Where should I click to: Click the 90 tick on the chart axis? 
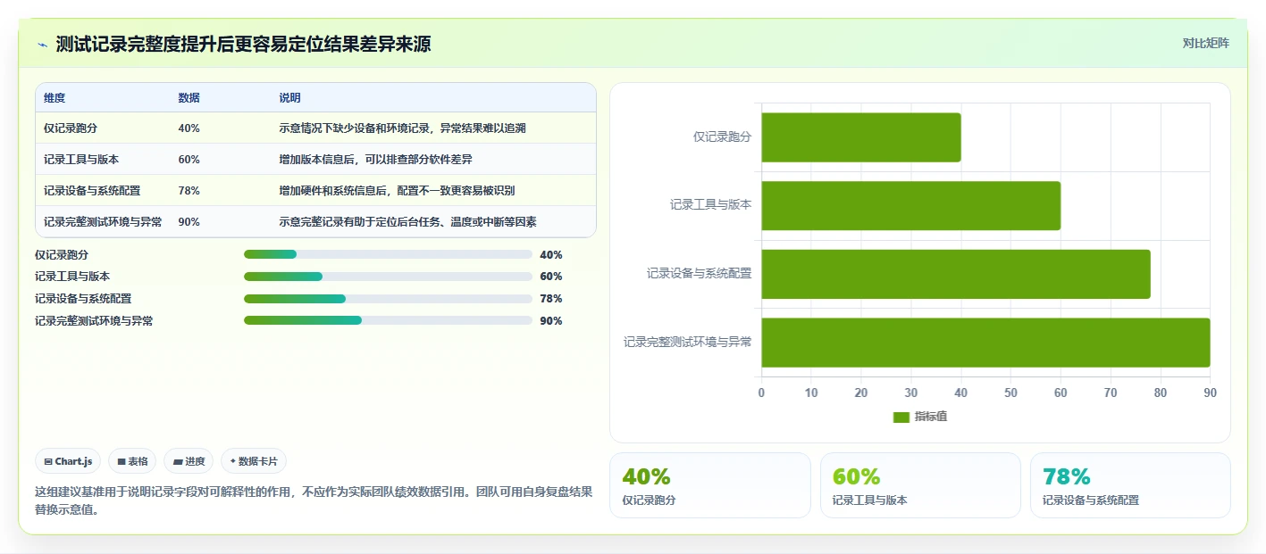(x=1210, y=393)
